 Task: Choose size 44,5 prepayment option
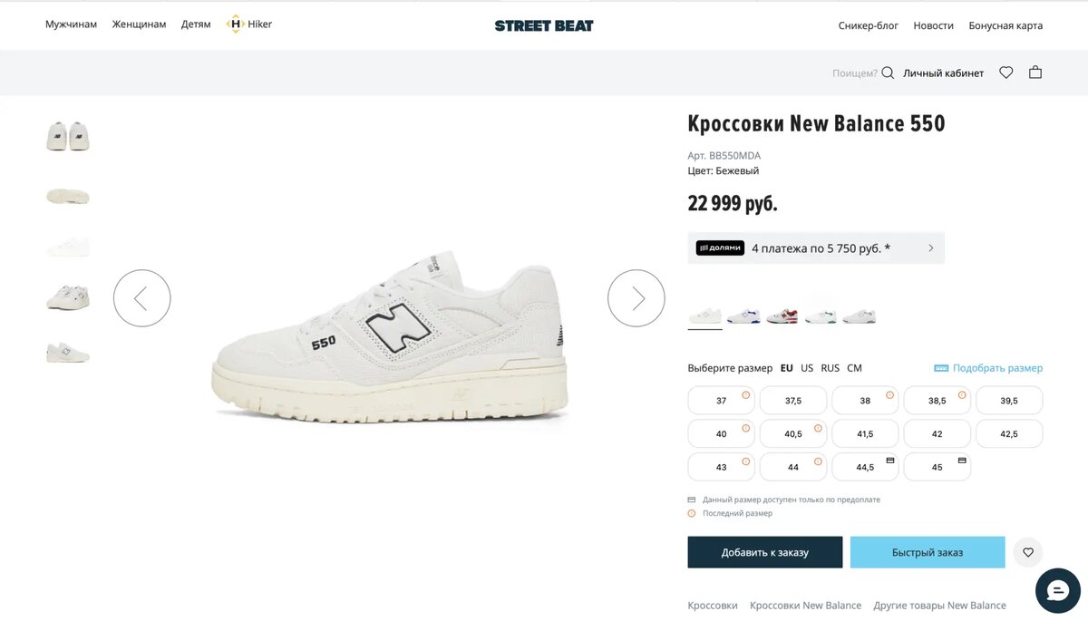pos(865,468)
